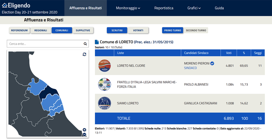The height and width of the screenshot is (139, 272).
Task: Refresh the map with the reload icon
Action: pyautogui.click(x=84, y=54)
